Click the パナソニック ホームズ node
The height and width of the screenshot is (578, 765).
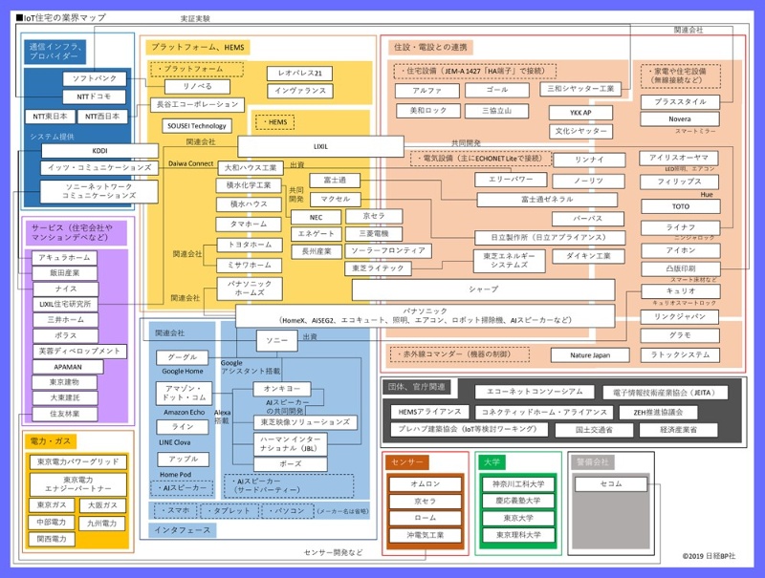249,289
